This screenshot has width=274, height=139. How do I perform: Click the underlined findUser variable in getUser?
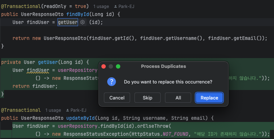[38, 70]
